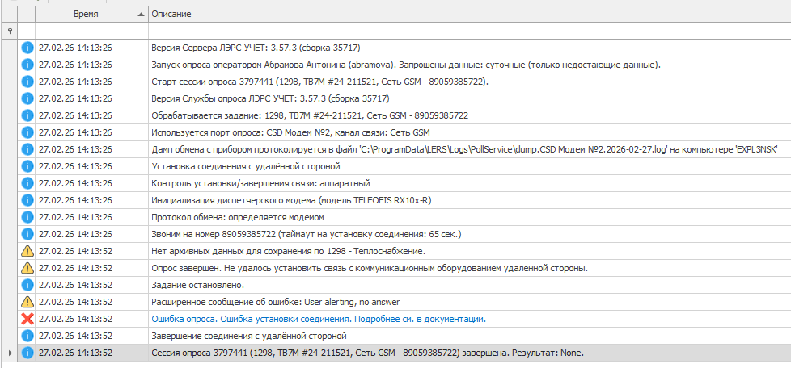Click the filter row pin icon
This screenshot has width=791, height=368.
point(9,31)
